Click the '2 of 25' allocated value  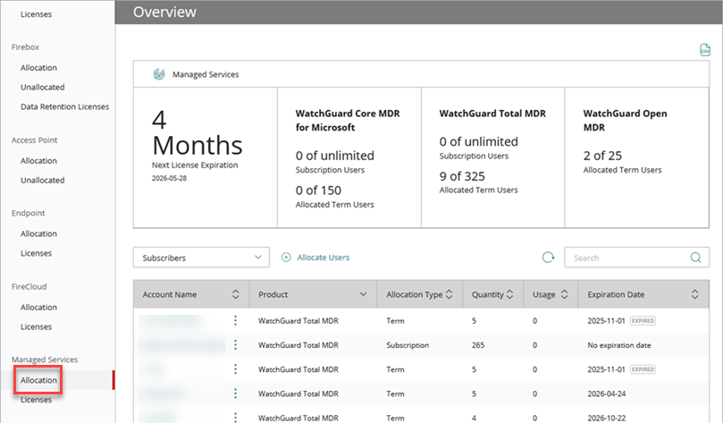(x=602, y=156)
